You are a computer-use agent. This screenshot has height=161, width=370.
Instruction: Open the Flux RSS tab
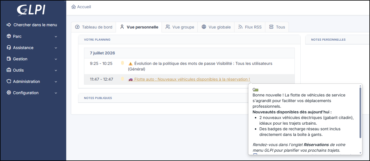[250, 27]
